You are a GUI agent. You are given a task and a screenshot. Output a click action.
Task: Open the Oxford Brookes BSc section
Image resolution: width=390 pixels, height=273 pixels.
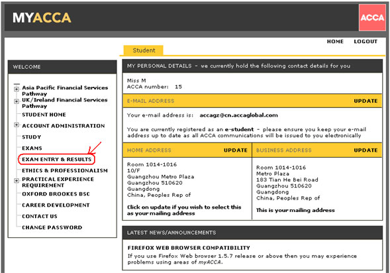[56, 194]
